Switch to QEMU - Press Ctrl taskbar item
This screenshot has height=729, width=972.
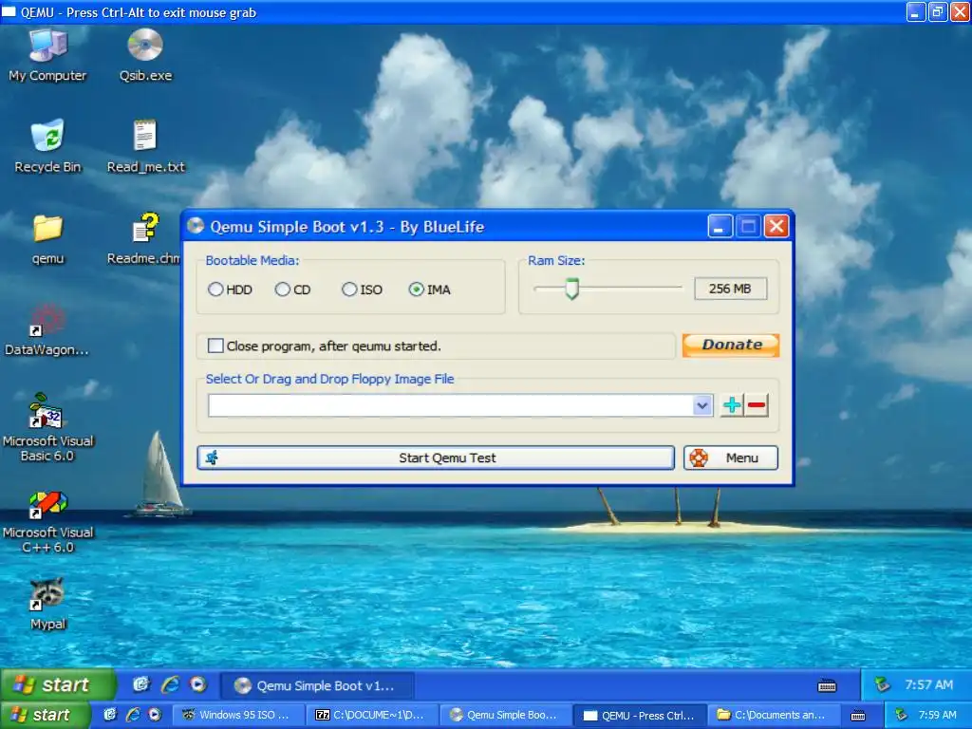click(640, 716)
